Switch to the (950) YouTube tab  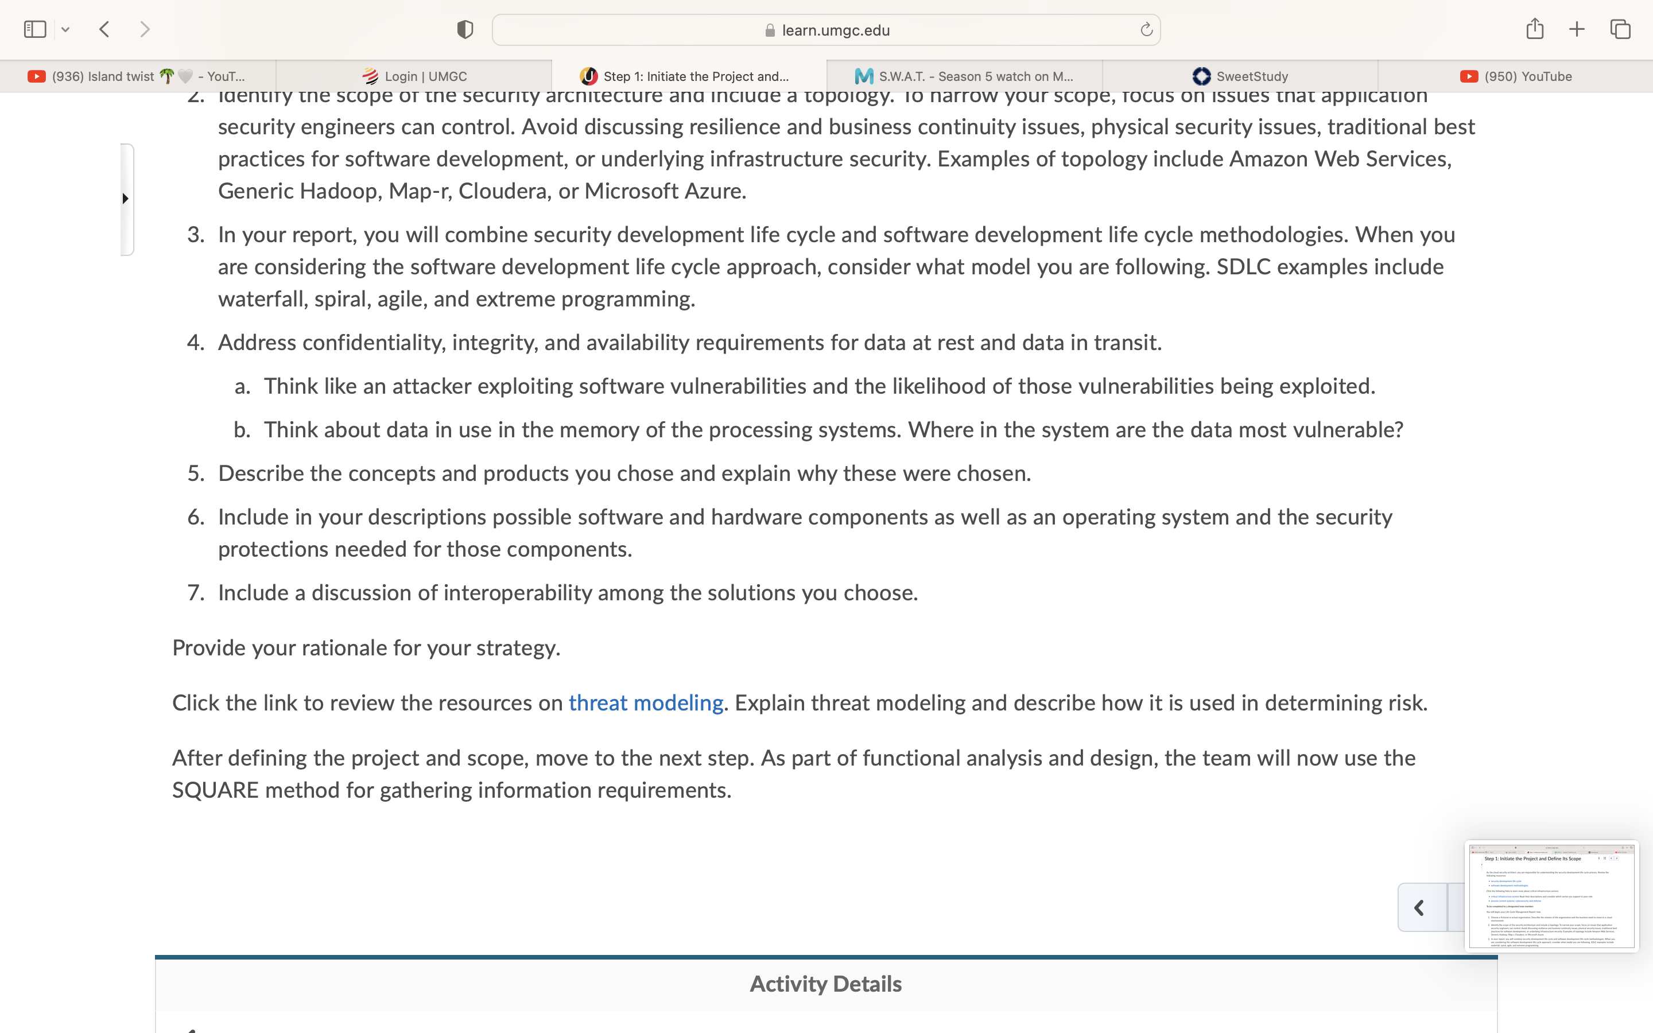[1516, 76]
